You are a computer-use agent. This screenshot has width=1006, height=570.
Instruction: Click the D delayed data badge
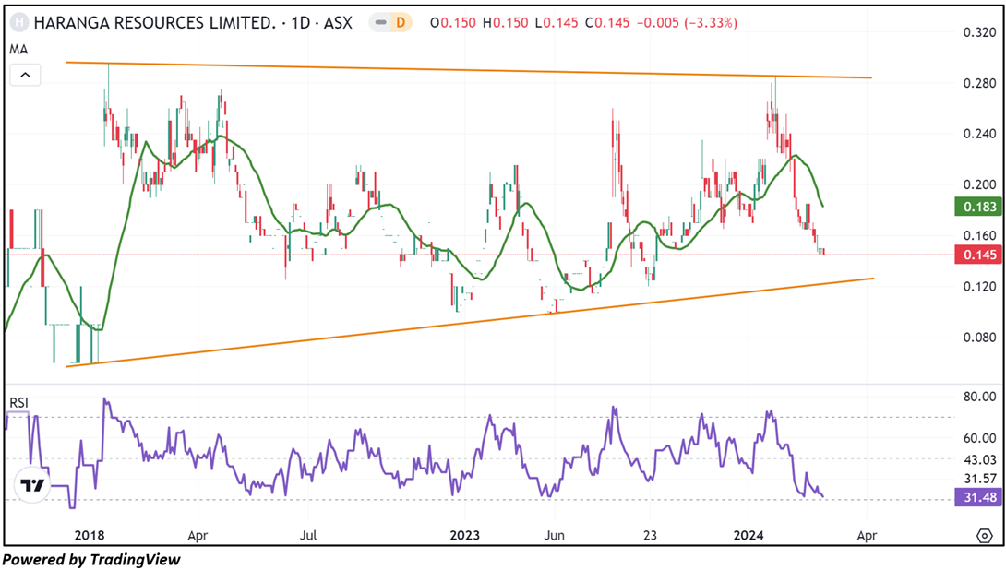[401, 22]
